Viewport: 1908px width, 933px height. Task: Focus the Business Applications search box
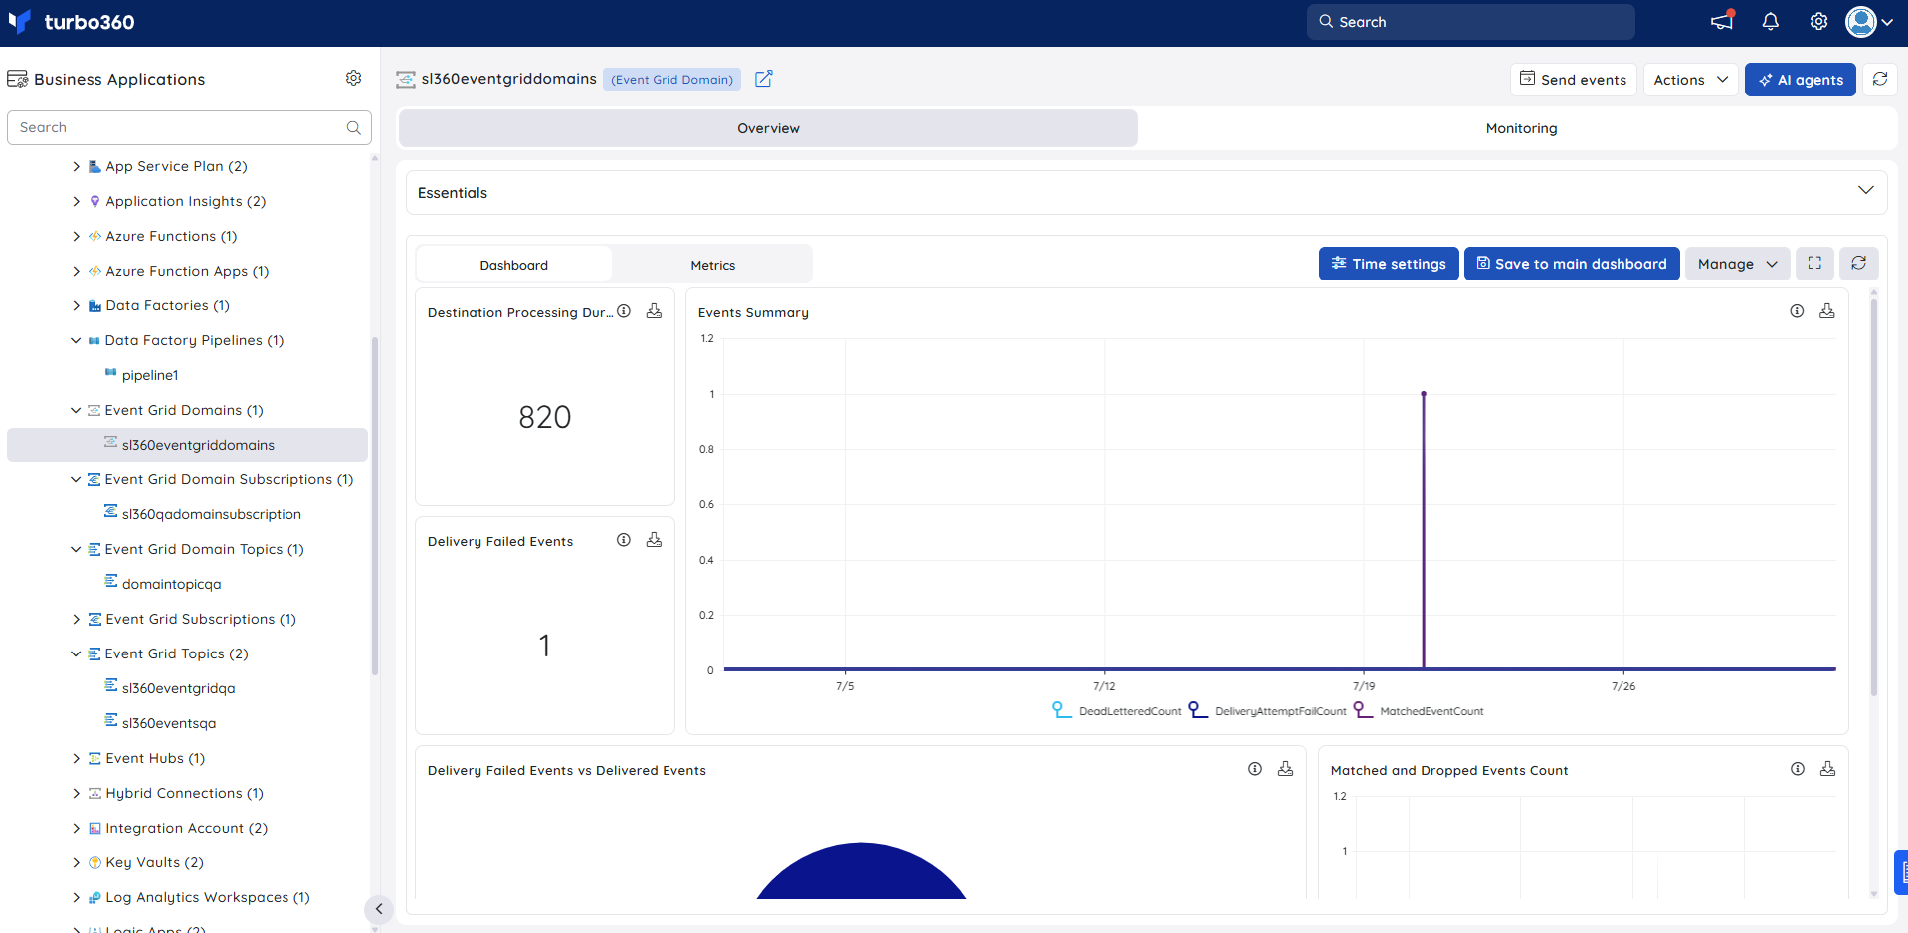[x=189, y=127]
